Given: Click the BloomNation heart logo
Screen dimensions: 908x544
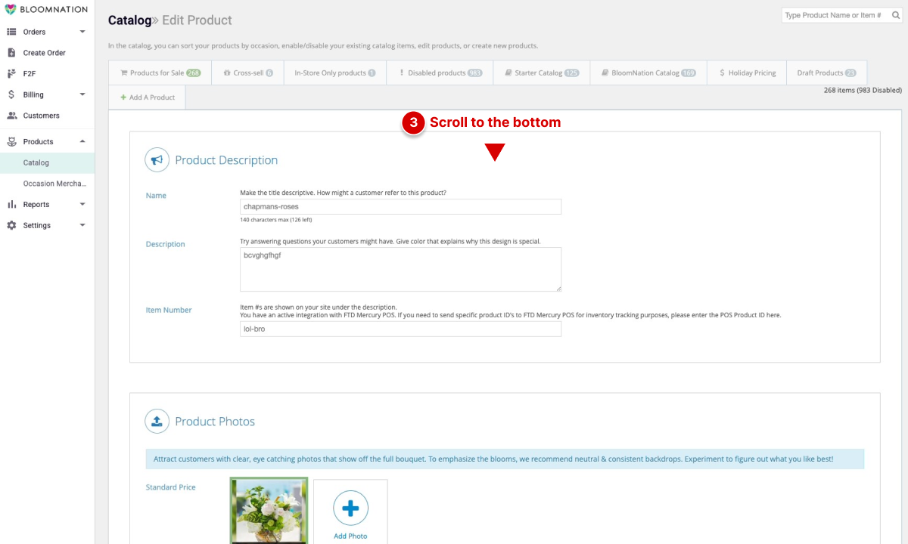Looking at the screenshot, I should point(11,10).
